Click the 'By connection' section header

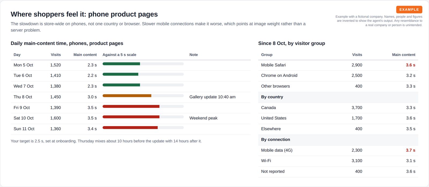338,140
